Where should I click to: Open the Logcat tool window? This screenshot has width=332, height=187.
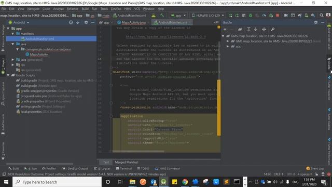[102, 168]
